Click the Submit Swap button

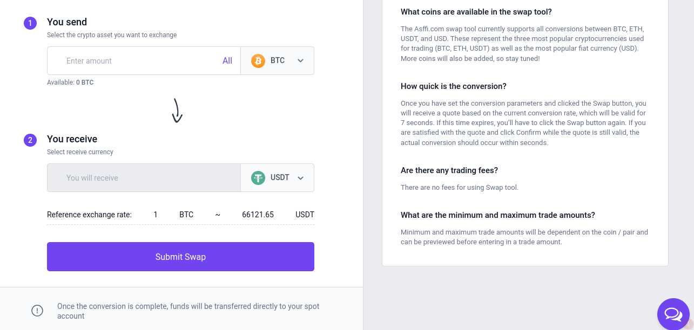pyautogui.click(x=180, y=257)
